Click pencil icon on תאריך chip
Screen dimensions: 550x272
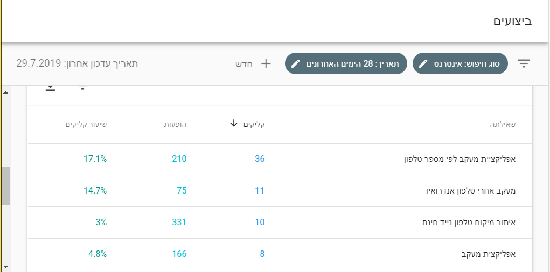296,63
